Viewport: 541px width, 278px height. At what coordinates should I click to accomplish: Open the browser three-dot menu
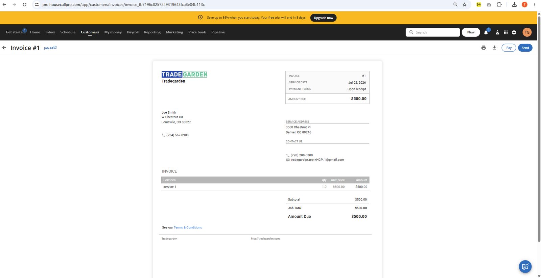click(x=535, y=4)
